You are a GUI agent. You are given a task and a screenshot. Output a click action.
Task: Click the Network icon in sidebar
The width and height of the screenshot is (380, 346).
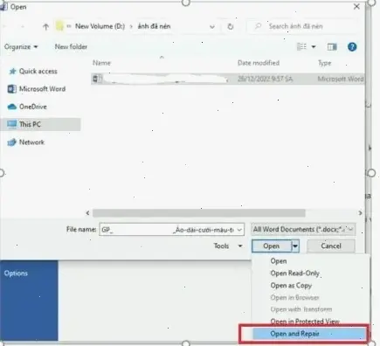pyautogui.click(x=11, y=142)
